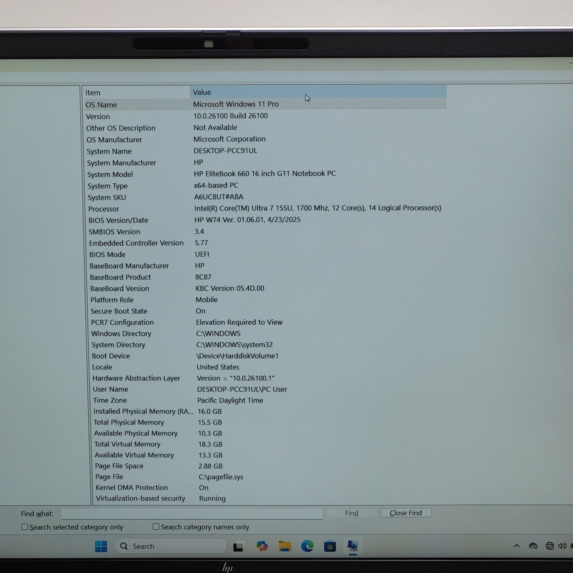573x573 pixels.
Task: Click value 'KBC Version 05.4D.00'
Action: click(x=230, y=288)
